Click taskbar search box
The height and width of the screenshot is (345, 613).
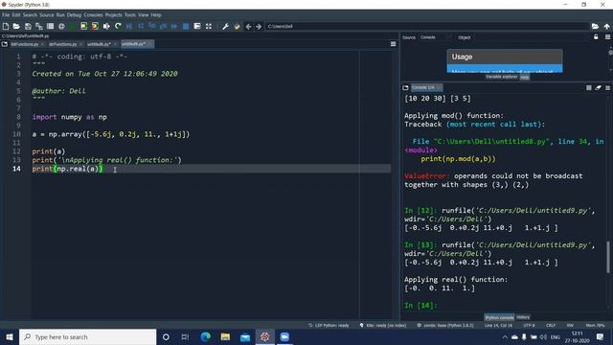click(87, 336)
